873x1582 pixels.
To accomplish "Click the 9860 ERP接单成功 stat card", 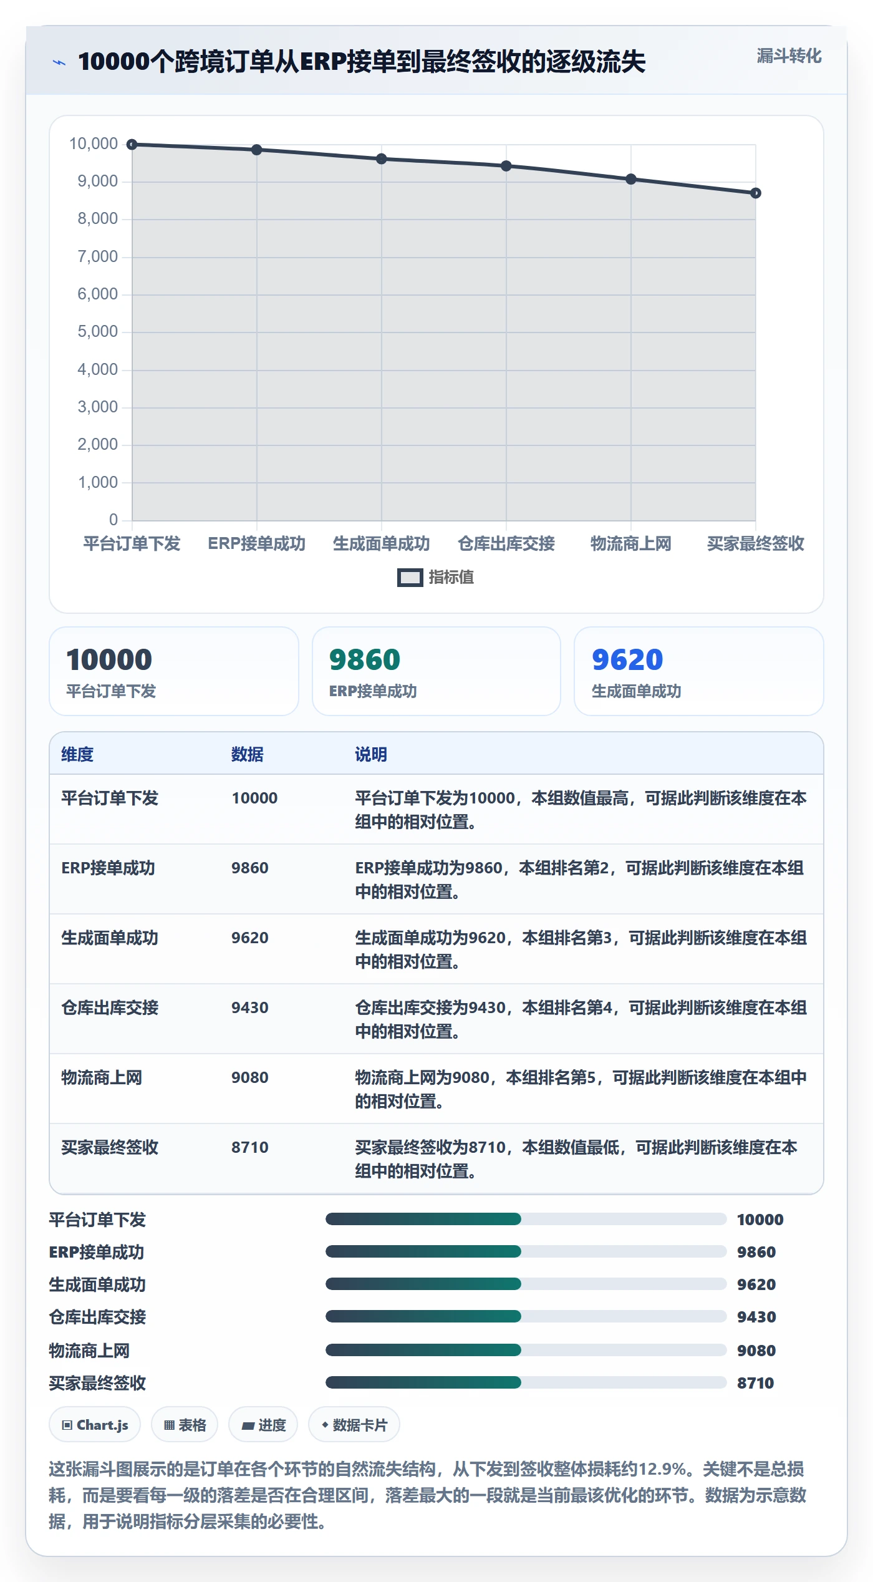I will (436, 671).
